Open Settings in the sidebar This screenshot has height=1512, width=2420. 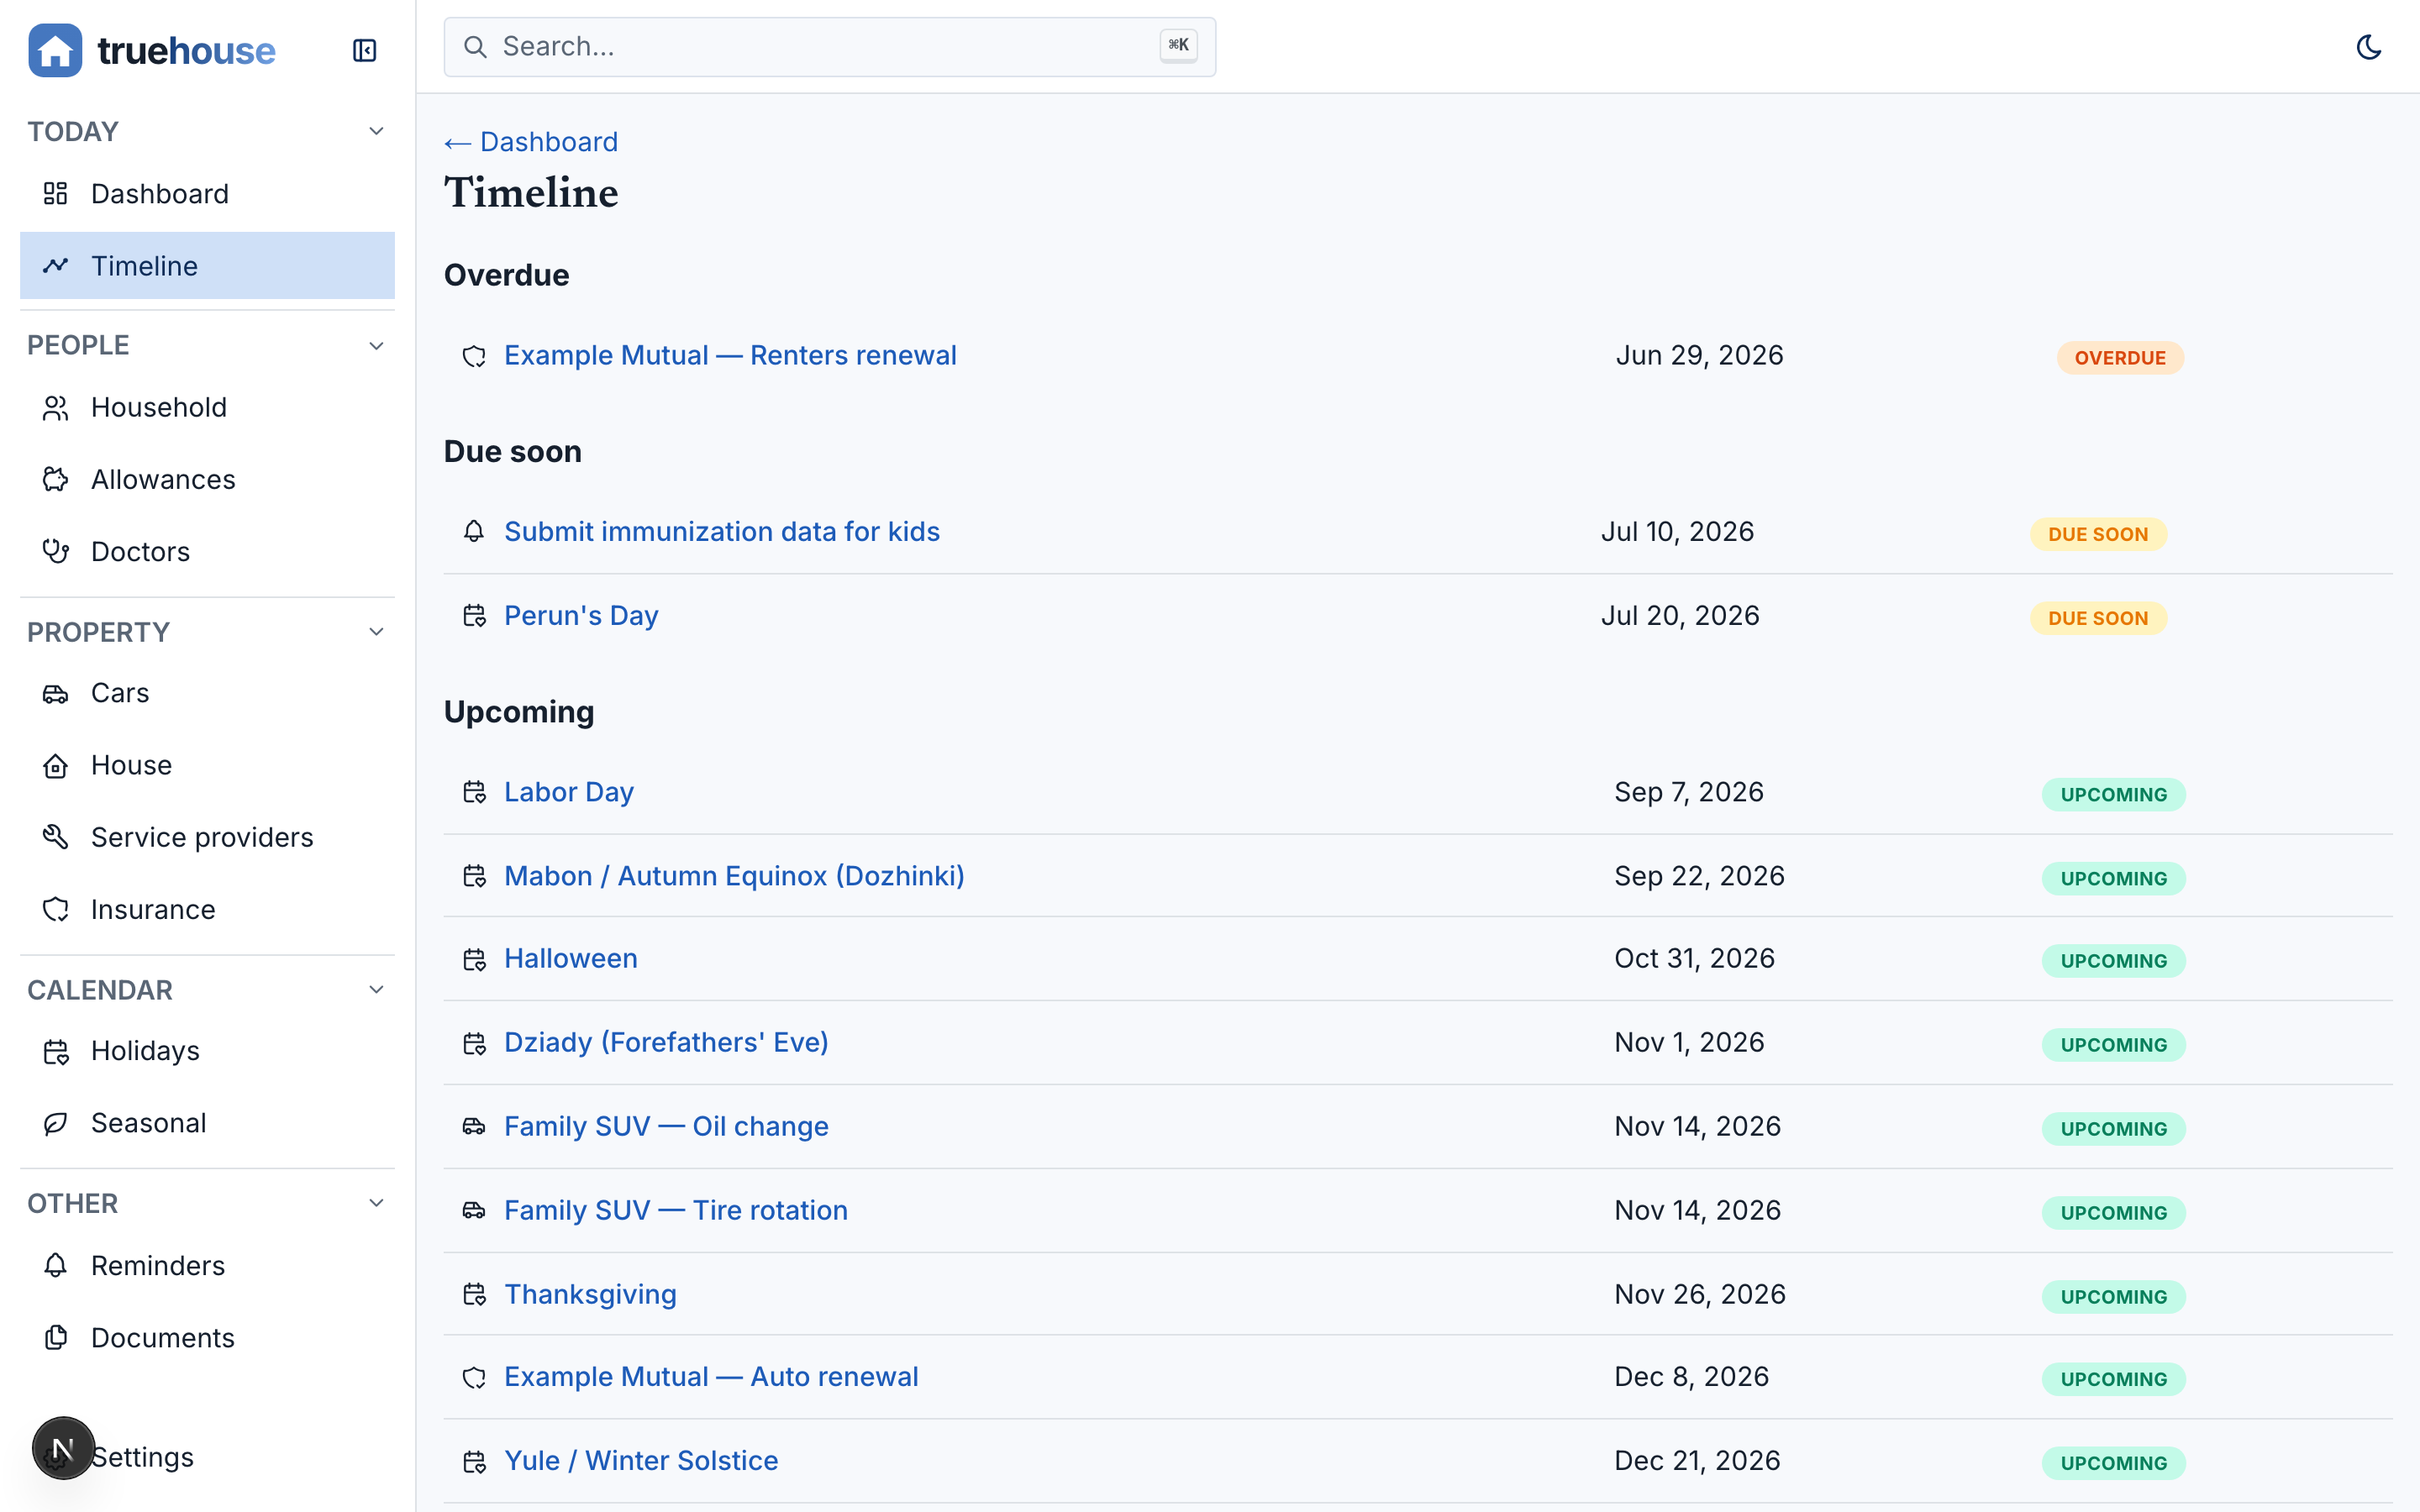coord(143,1457)
